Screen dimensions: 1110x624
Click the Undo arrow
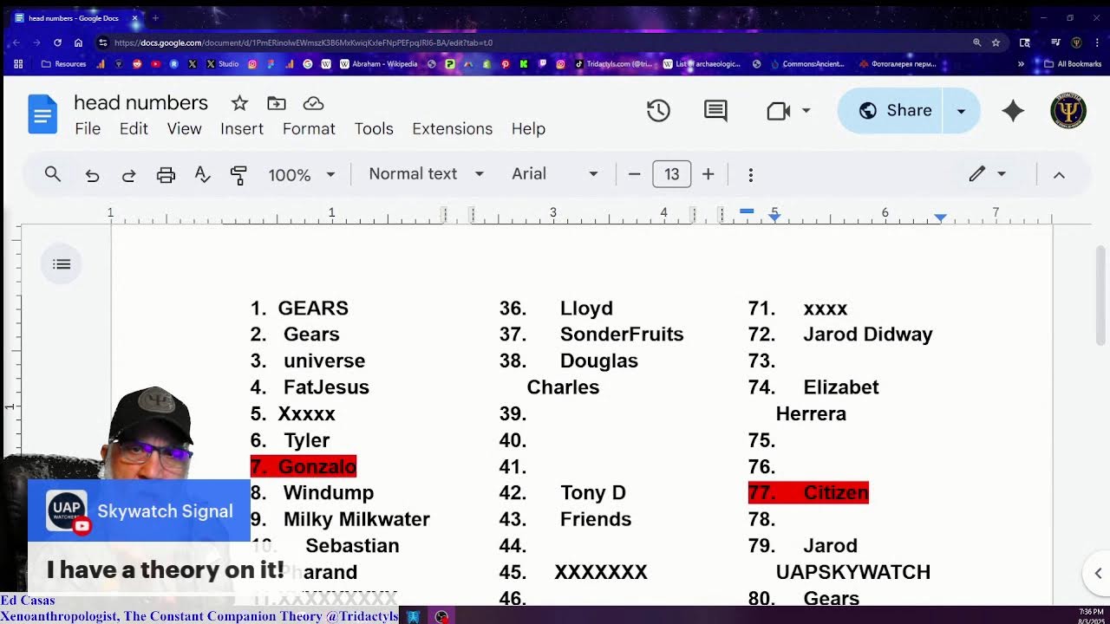pyautogui.click(x=92, y=175)
